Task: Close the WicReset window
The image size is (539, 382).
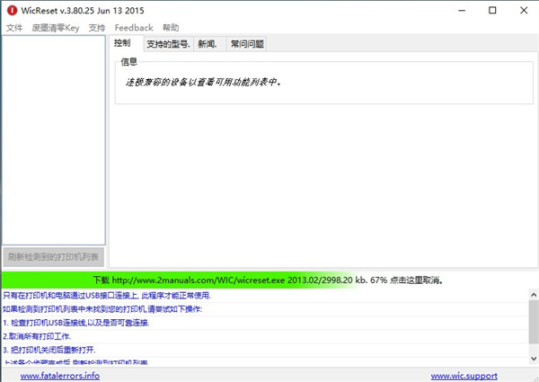Action: pyautogui.click(x=524, y=10)
